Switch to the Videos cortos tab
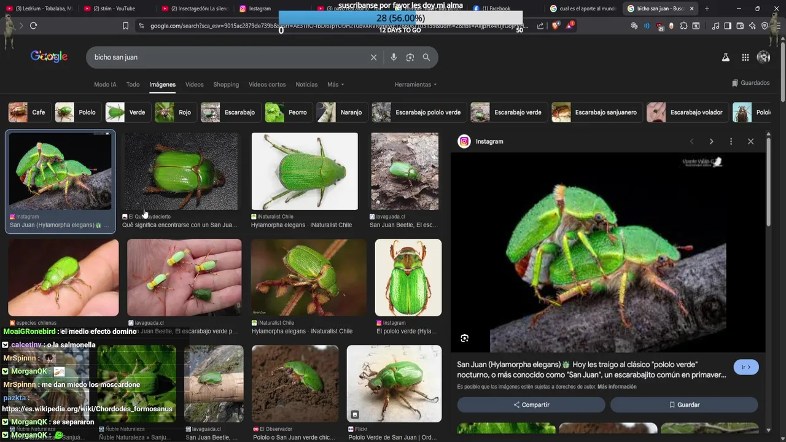 point(267,85)
